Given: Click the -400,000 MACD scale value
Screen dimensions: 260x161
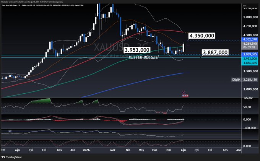Looking at the screenshot, I should pos(249,128).
